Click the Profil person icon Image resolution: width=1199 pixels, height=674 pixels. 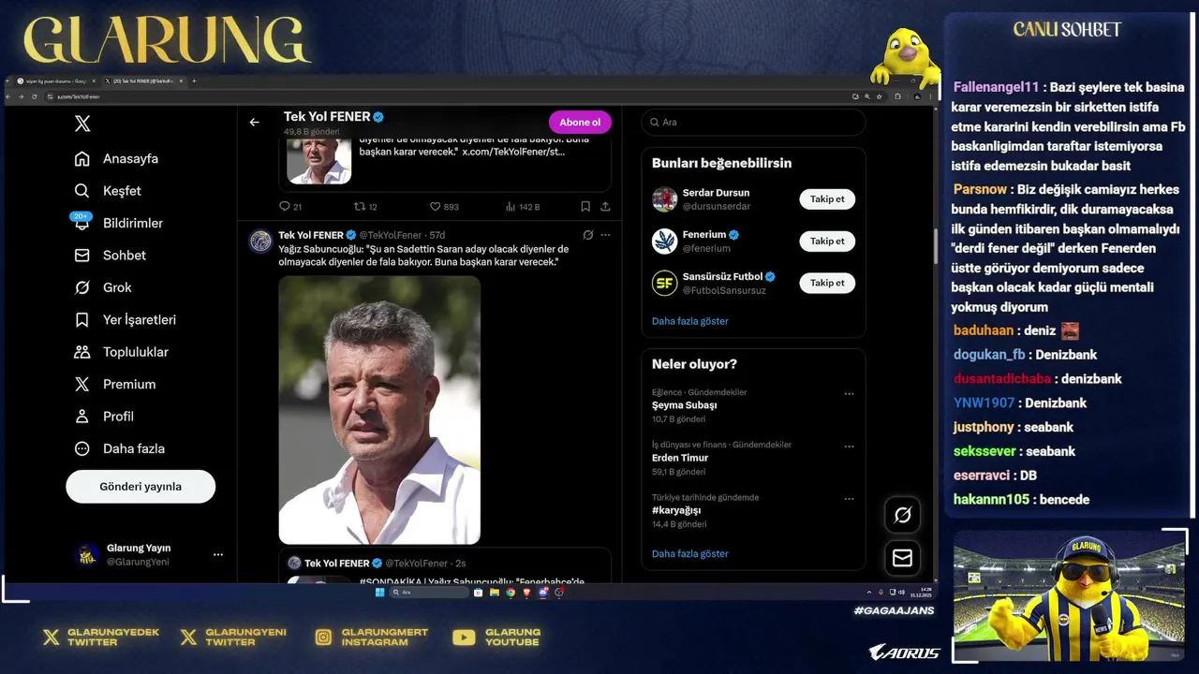tap(82, 416)
